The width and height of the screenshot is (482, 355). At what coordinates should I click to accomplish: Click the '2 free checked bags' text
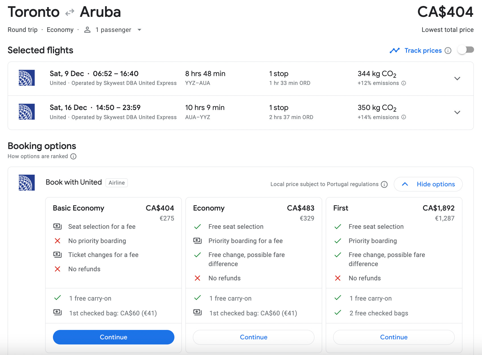point(379,313)
